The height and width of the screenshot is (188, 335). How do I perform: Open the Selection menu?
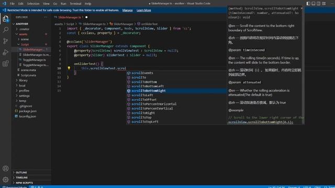(x=33, y=4)
